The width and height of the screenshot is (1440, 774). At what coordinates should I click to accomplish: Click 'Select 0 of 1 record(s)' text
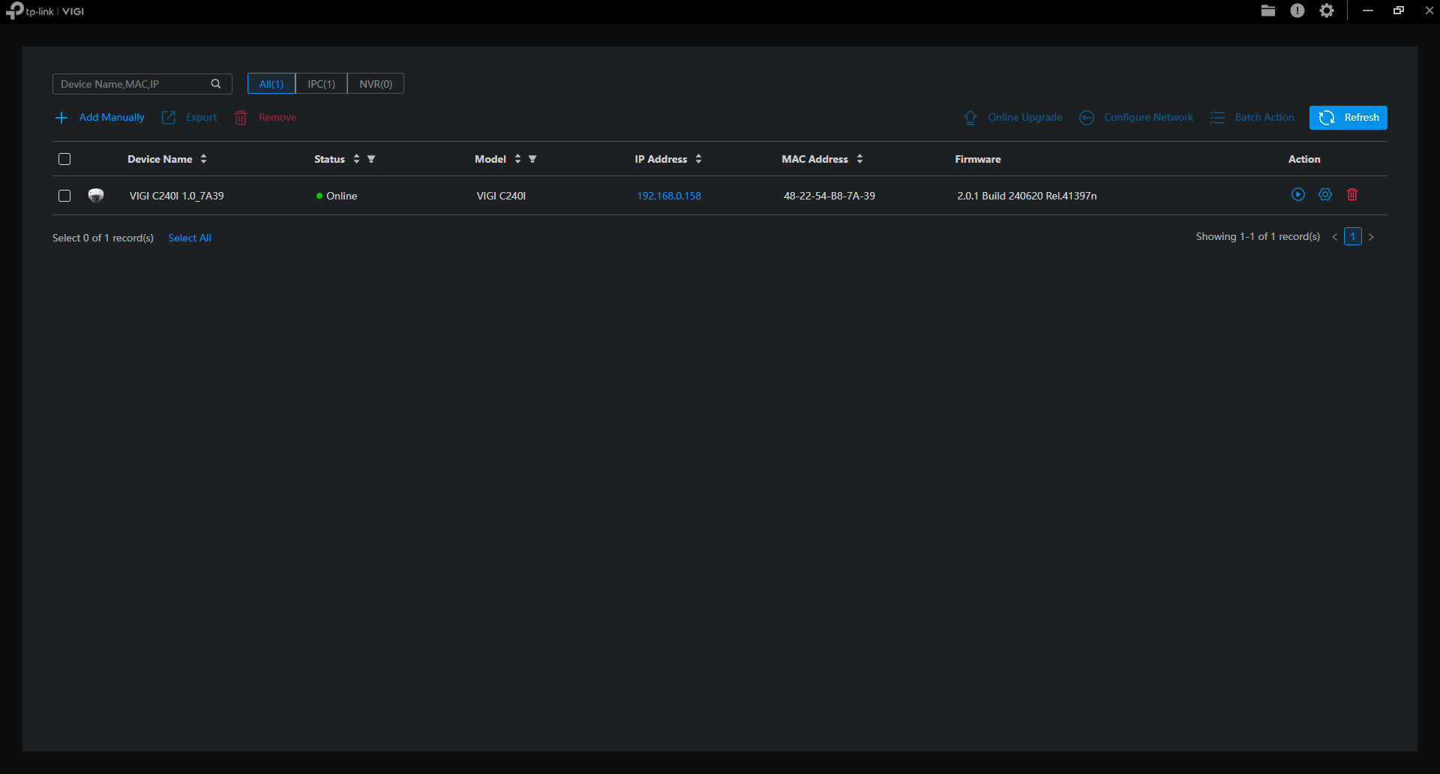click(103, 238)
